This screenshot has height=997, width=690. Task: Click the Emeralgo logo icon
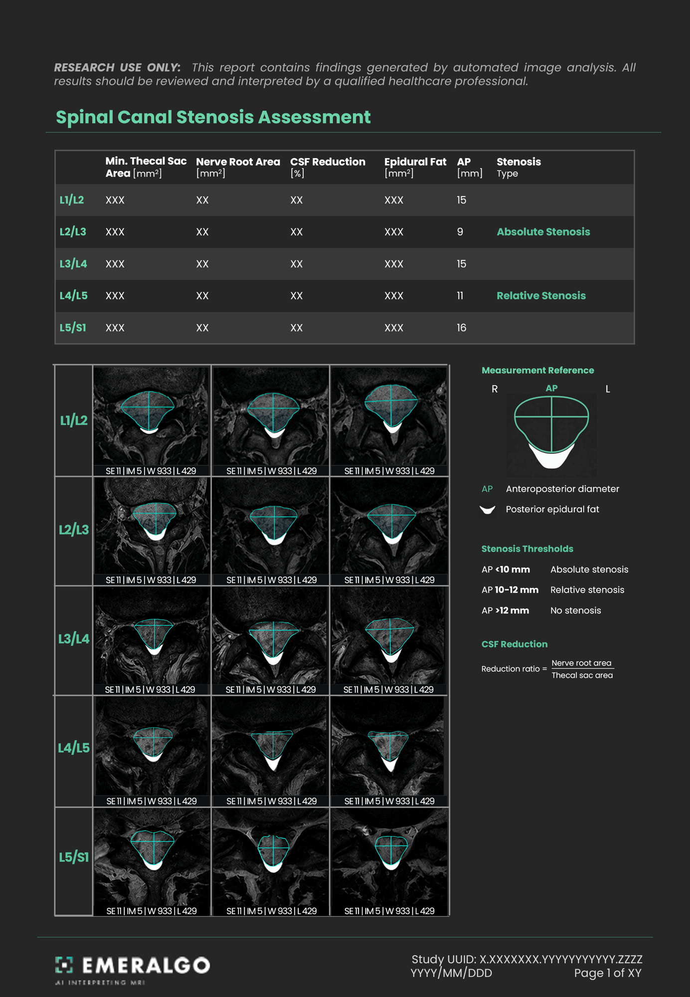[x=64, y=965]
